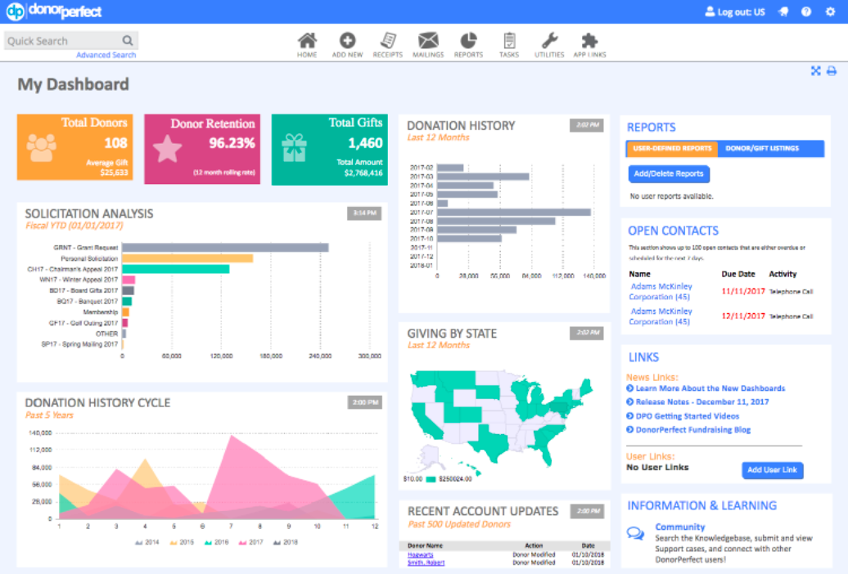
Task: Switch to User-Defined Reports tab
Action: 672,148
